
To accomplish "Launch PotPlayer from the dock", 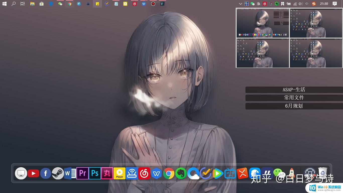I will tap(120, 173).
